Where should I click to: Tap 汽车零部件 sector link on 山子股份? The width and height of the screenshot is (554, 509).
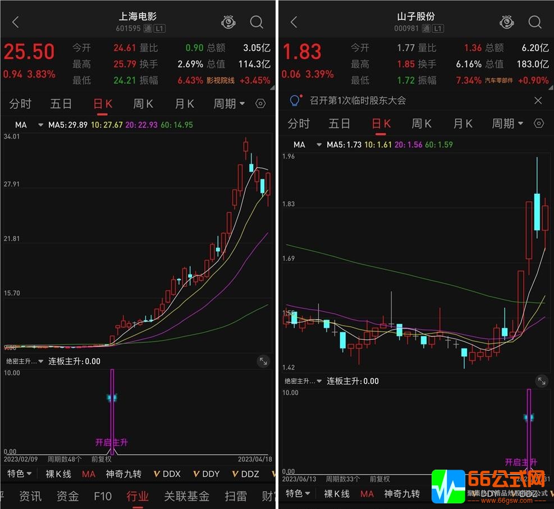point(498,80)
